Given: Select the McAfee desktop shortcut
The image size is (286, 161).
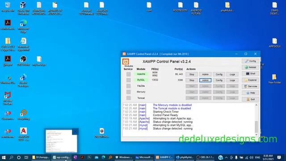Looking at the screenshot, I should pos(8,98).
